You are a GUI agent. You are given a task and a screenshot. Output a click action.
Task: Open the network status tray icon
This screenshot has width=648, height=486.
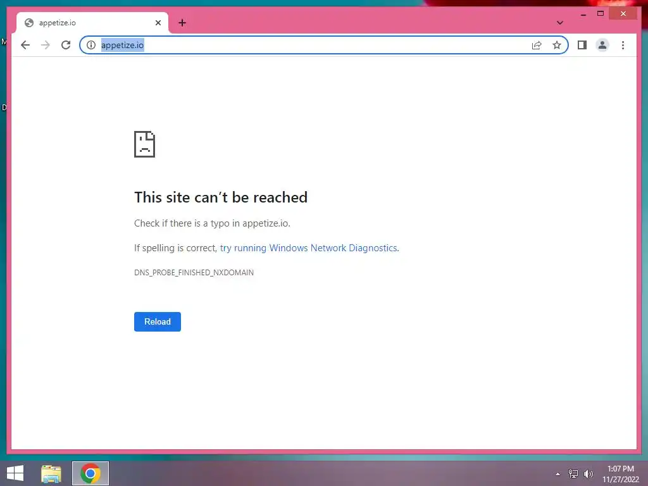click(573, 473)
